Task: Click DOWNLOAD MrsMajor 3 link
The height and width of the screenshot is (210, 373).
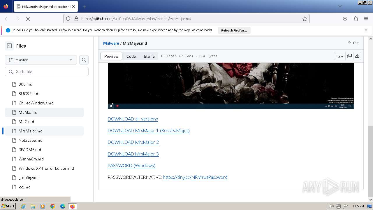Action: click(x=133, y=154)
